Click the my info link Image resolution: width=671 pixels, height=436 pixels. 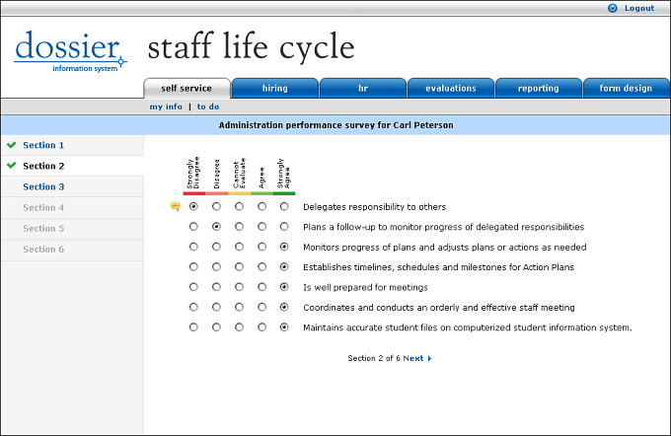tap(166, 107)
